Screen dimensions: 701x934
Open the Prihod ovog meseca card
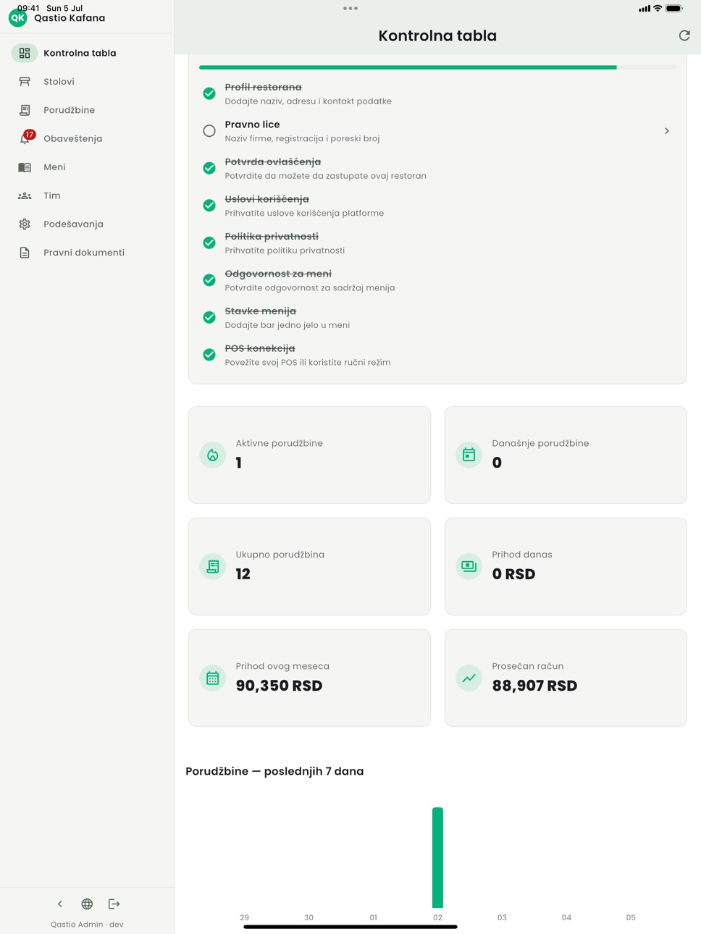pos(309,678)
